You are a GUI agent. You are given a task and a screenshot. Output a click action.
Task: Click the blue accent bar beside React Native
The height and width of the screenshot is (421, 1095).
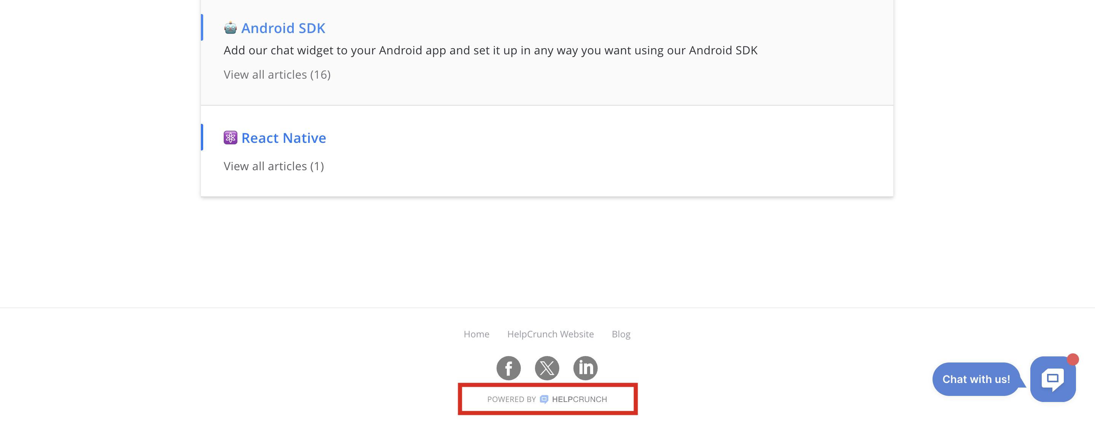pos(202,137)
